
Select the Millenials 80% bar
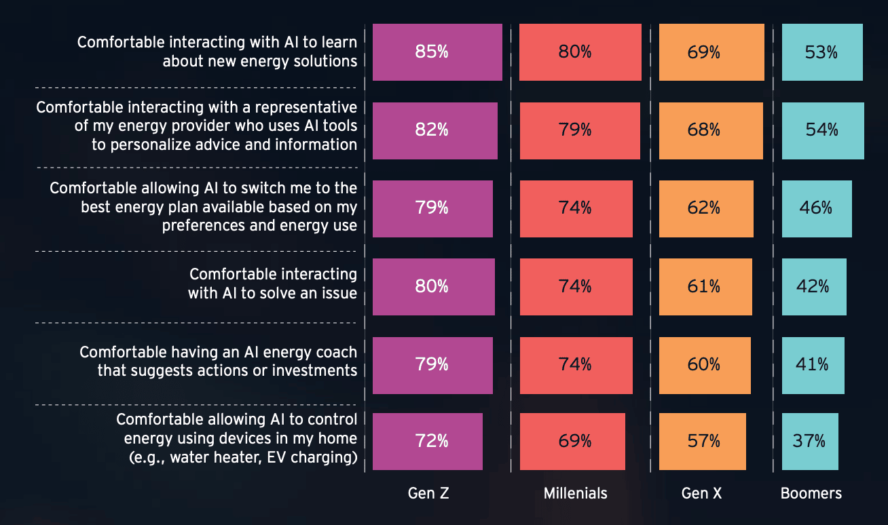point(579,52)
